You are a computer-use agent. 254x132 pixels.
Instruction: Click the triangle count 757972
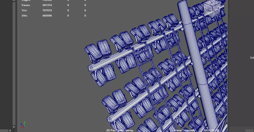[47, 10]
